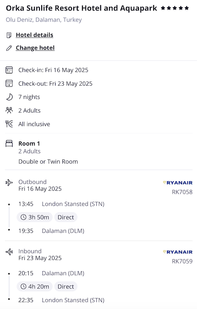197x309 pixels.
Task: Click the outbound Ryanair logo
Action: (178, 183)
